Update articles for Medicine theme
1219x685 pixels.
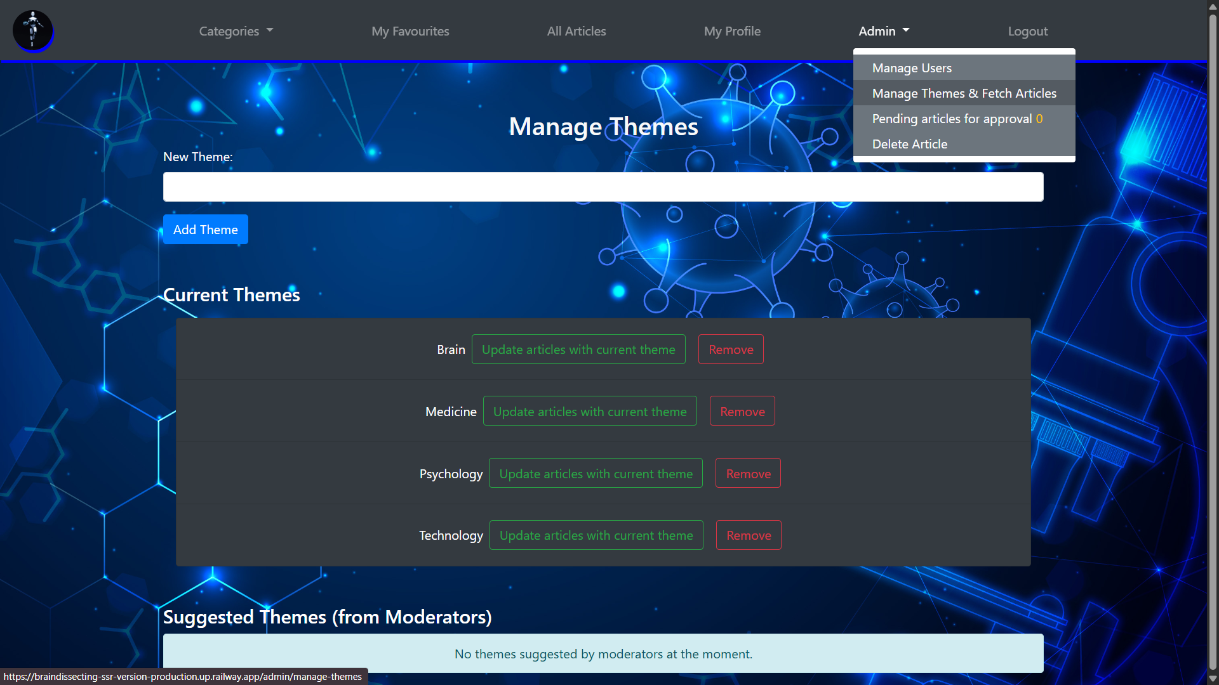click(x=589, y=412)
